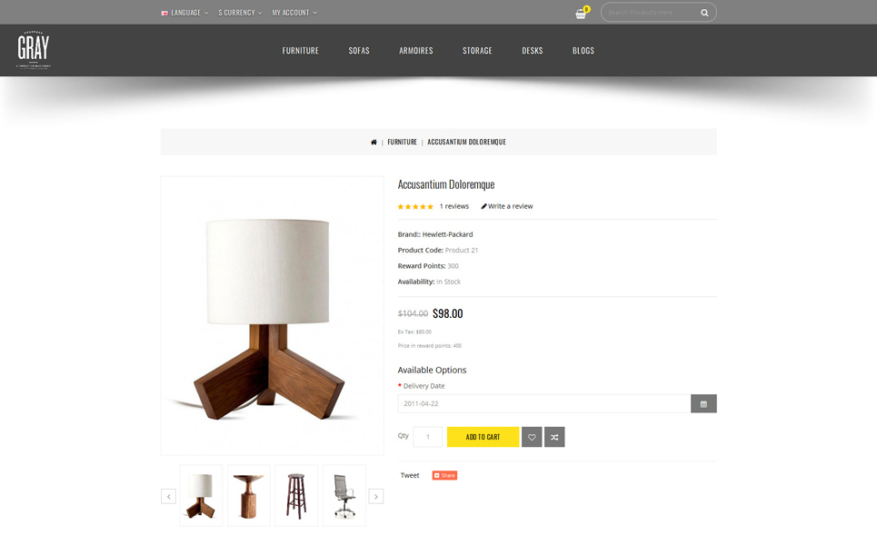The height and width of the screenshot is (545, 877).
Task: Open the shopping cart basket icon
Action: coord(582,13)
